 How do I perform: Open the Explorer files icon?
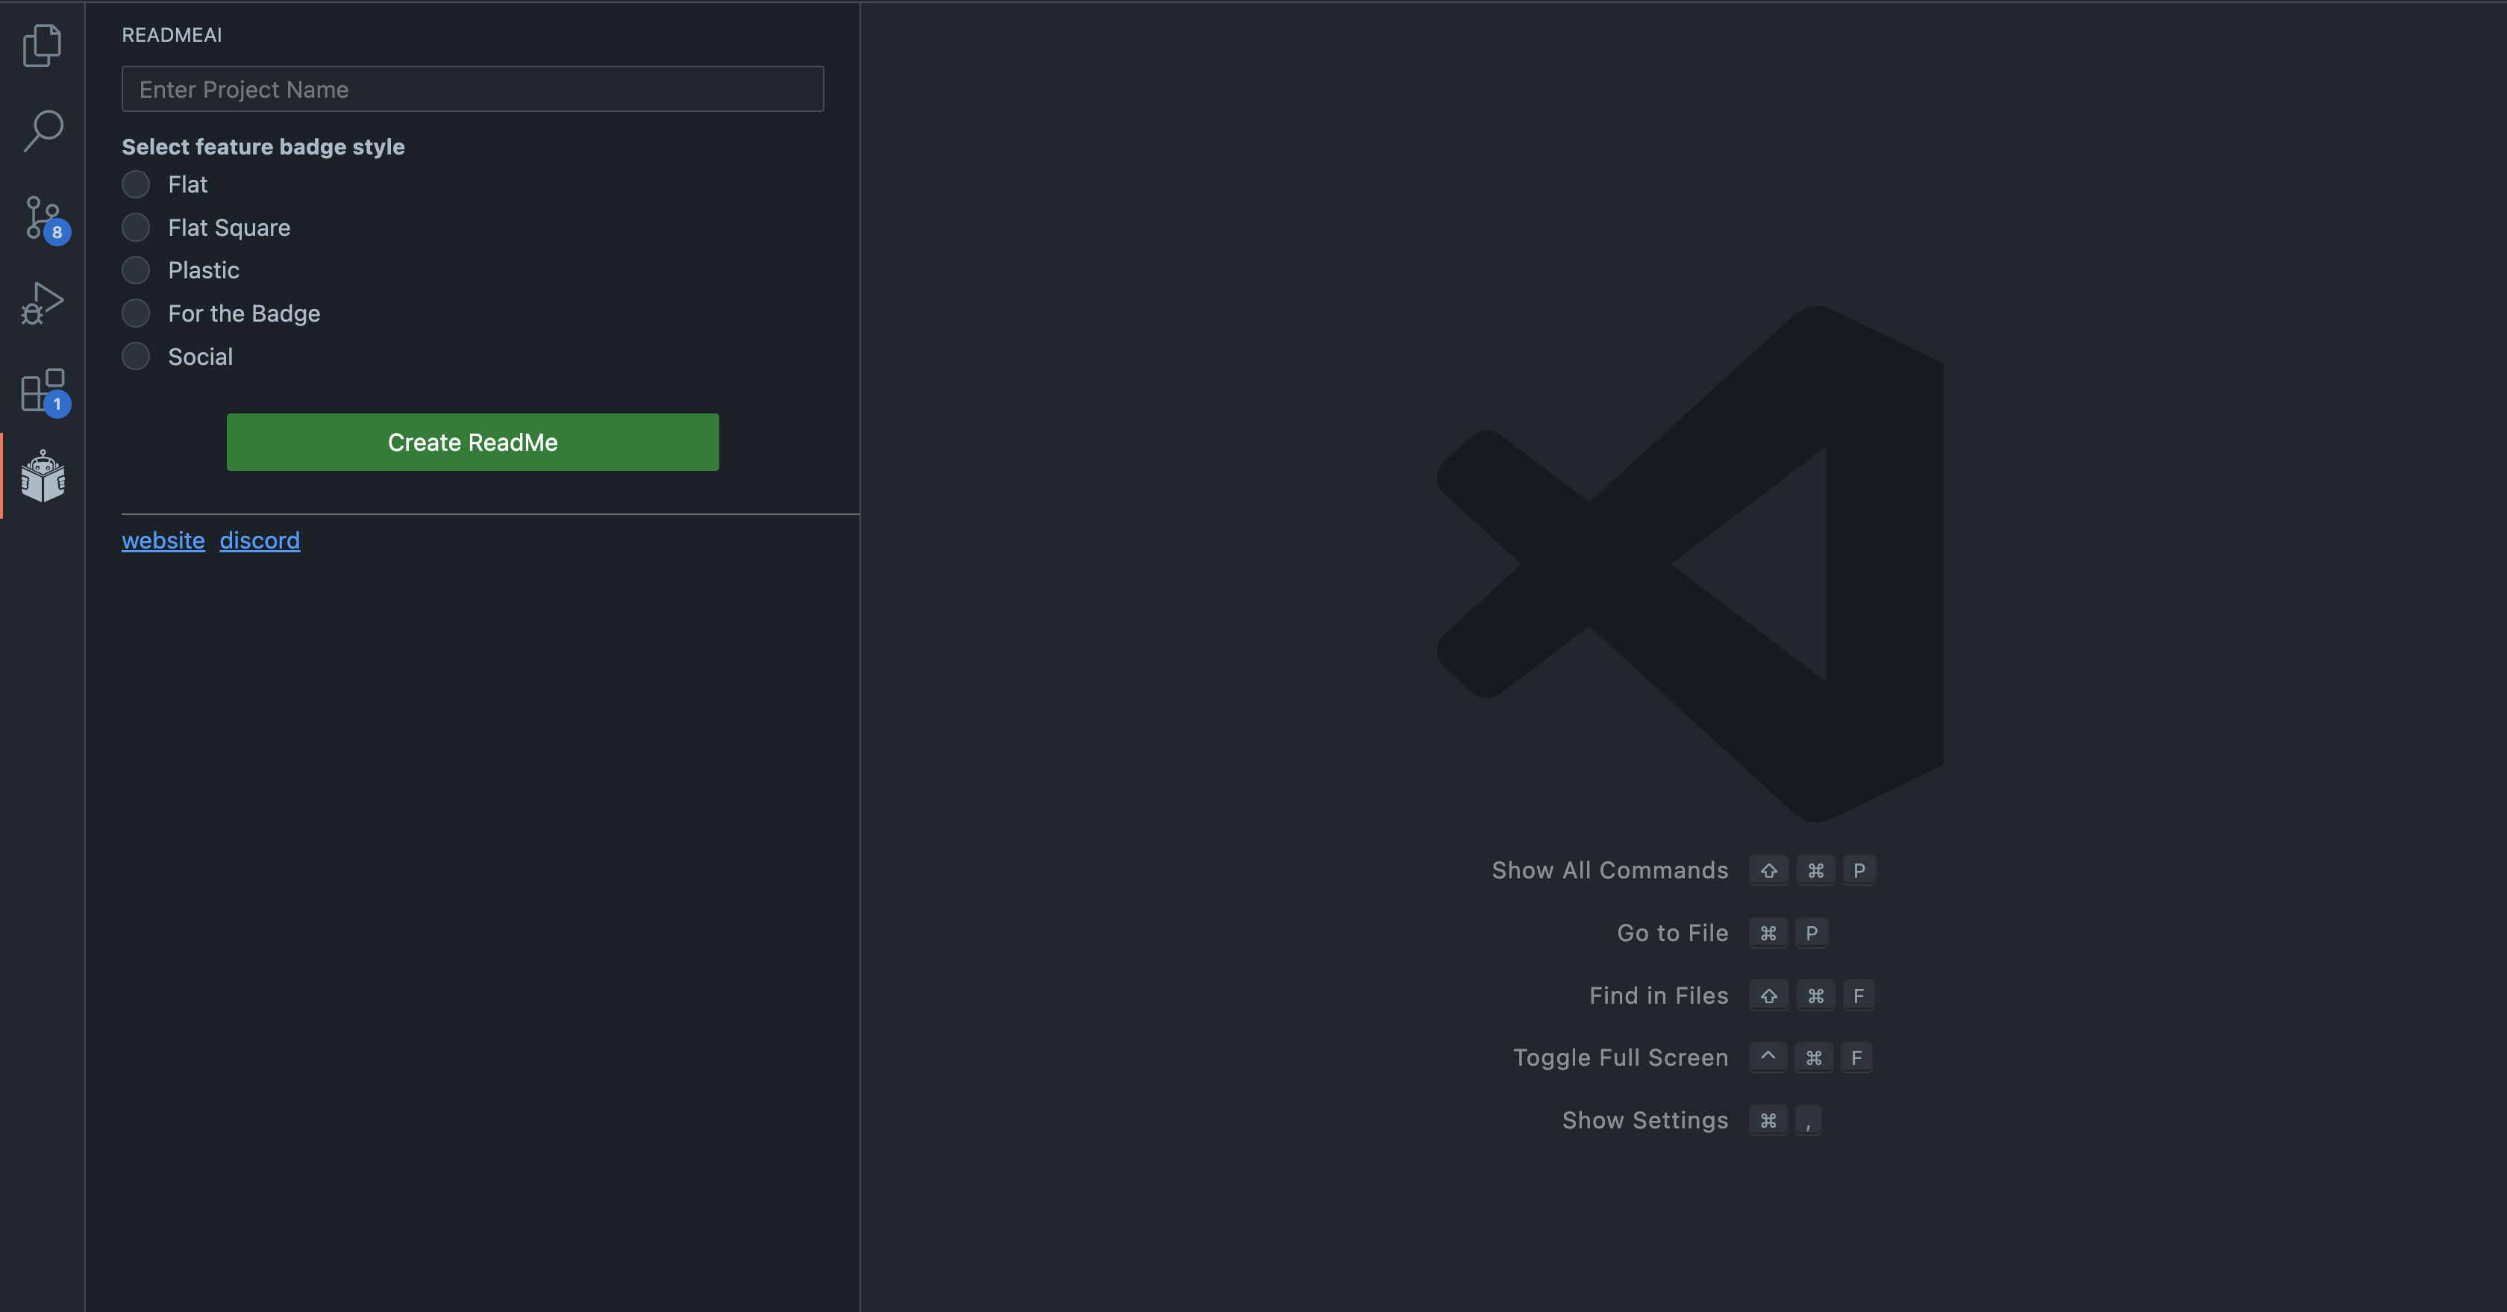pyautogui.click(x=42, y=46)
